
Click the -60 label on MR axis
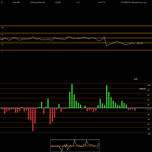(148, 124)
